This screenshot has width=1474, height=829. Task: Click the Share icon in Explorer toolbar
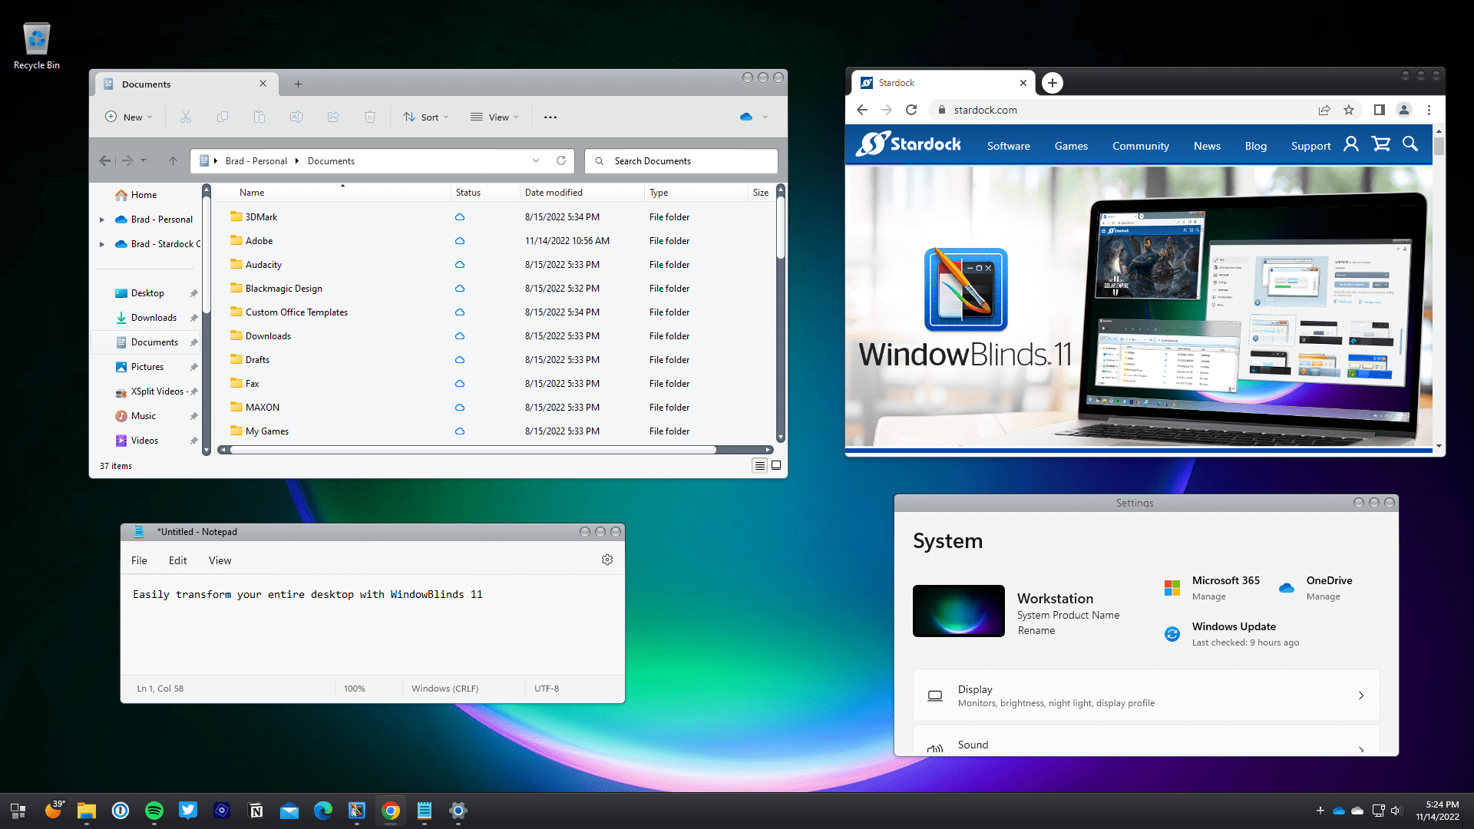pos(333,117)
